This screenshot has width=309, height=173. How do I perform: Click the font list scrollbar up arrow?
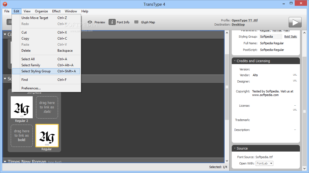tap(227, 33)
